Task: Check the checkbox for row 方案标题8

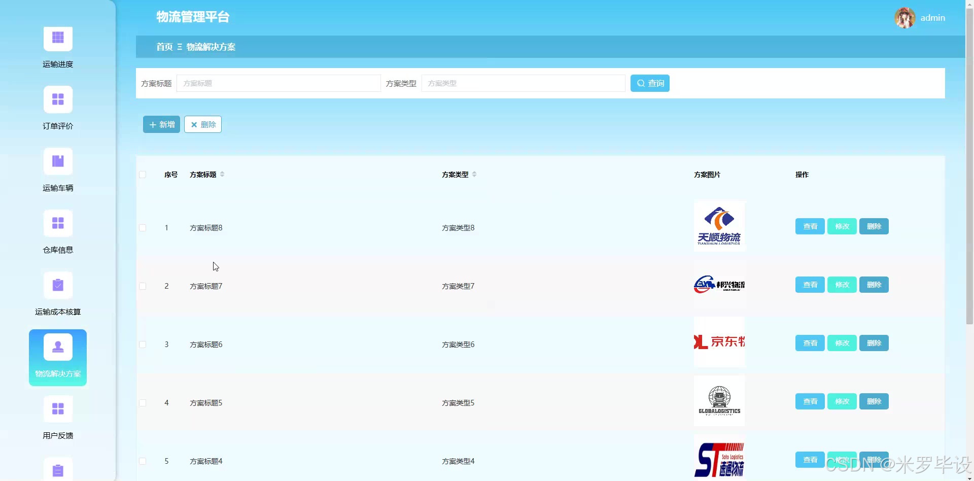Action: [x=143, y=228]
